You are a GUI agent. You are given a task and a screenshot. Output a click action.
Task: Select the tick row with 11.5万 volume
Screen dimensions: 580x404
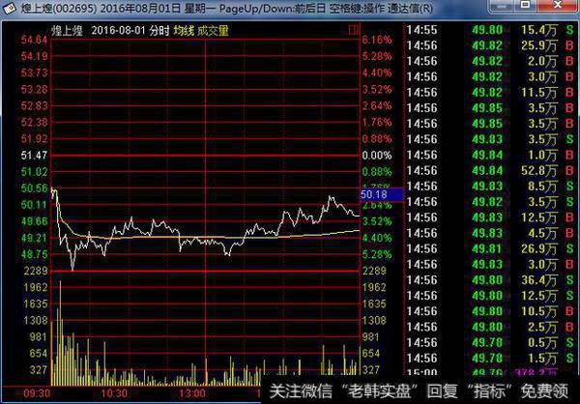click(x=491, y=93)
